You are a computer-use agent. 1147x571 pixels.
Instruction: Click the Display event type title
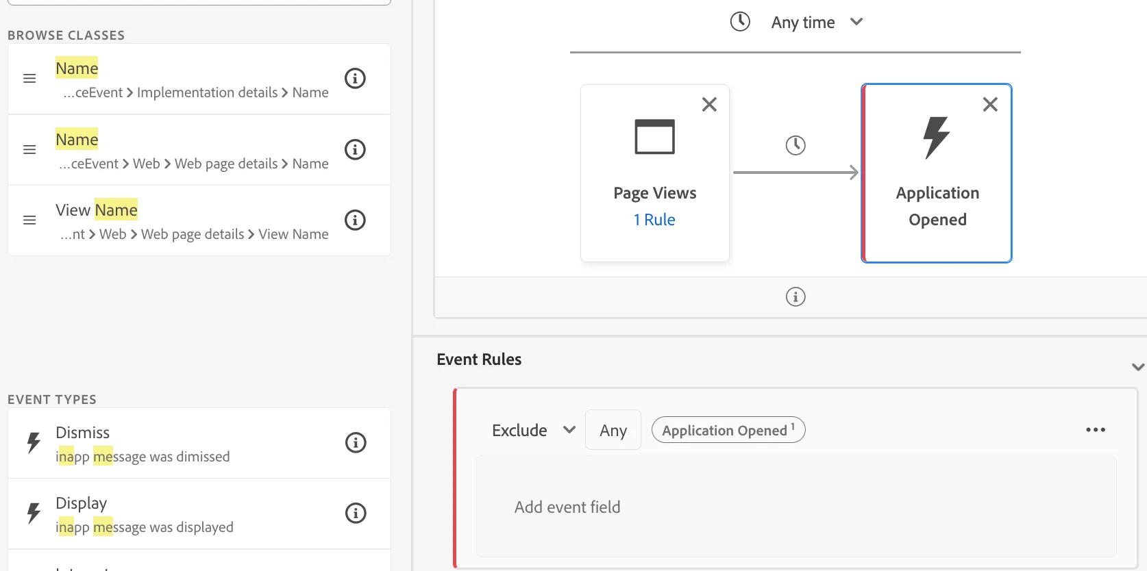(81, 503)
